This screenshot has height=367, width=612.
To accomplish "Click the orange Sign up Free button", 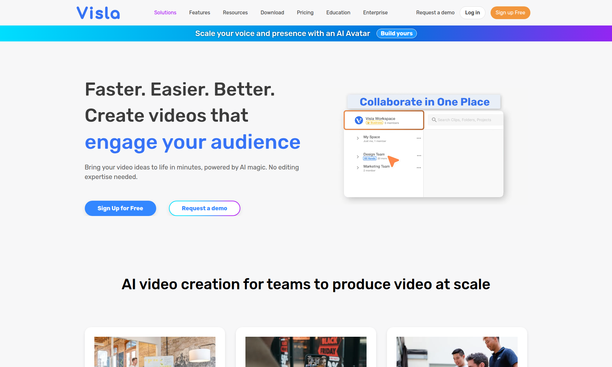I will 510,13.
